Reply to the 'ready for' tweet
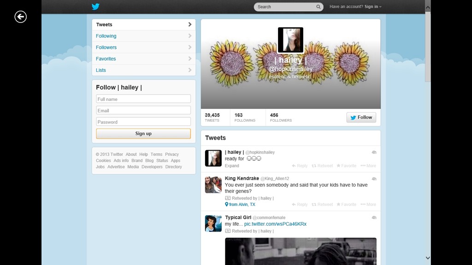The height and width of the screenshot is (265, 472). click(x=300, y=165)
